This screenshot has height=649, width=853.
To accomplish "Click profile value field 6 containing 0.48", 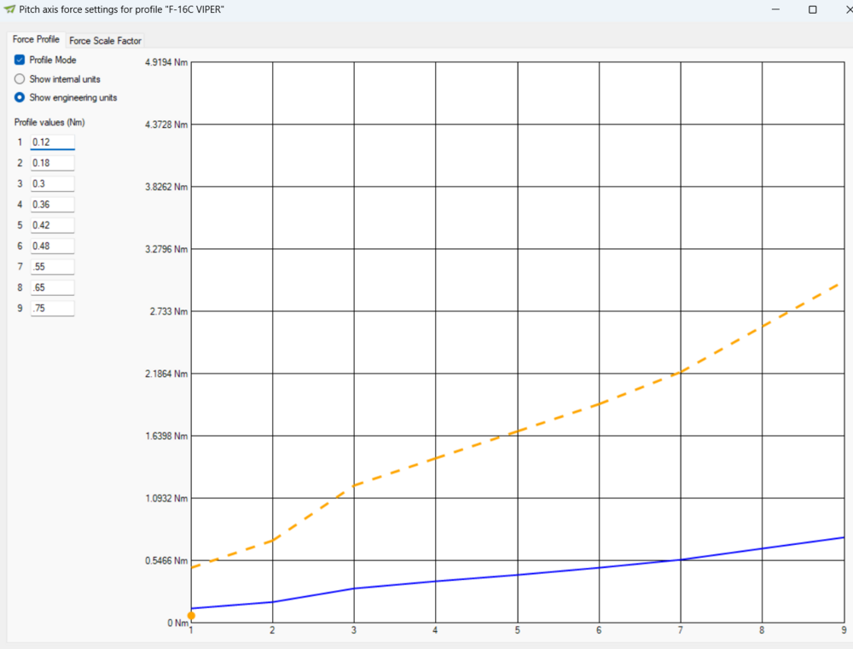I will click(x=52, y=246).
